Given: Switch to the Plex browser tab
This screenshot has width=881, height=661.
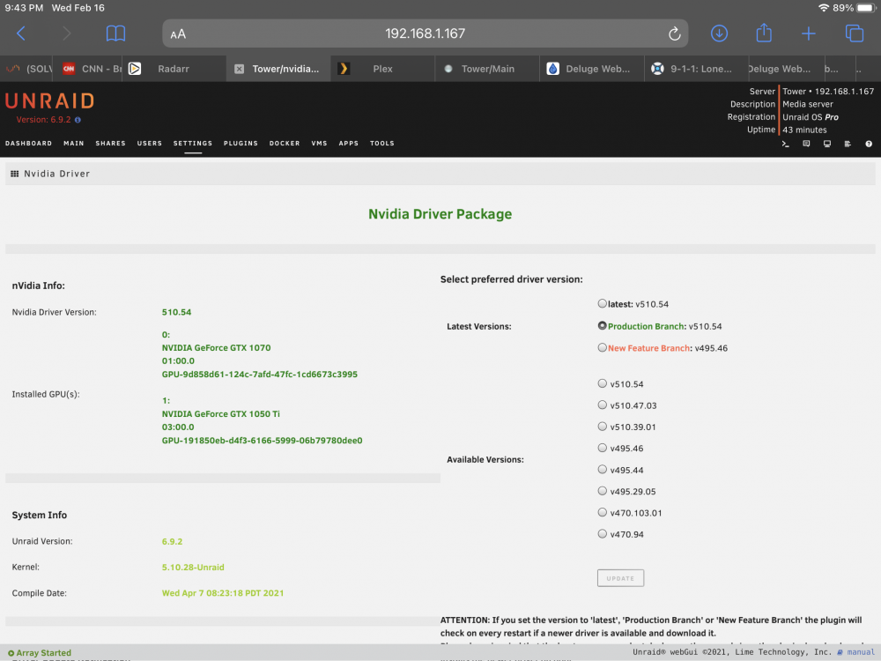Looking at the screenshot, I should (x=382, y=69).
